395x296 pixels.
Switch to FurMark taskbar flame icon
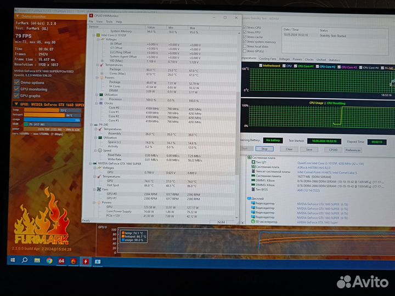(x=74, y=261)
